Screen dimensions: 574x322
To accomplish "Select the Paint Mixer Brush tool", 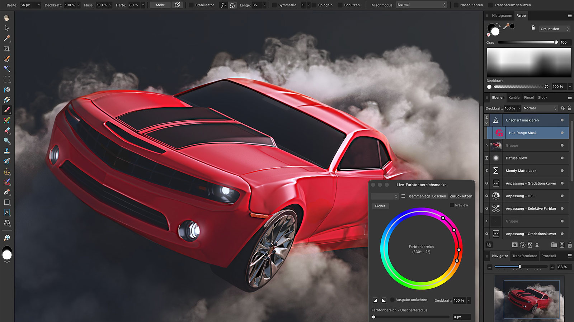I will 7,120.
